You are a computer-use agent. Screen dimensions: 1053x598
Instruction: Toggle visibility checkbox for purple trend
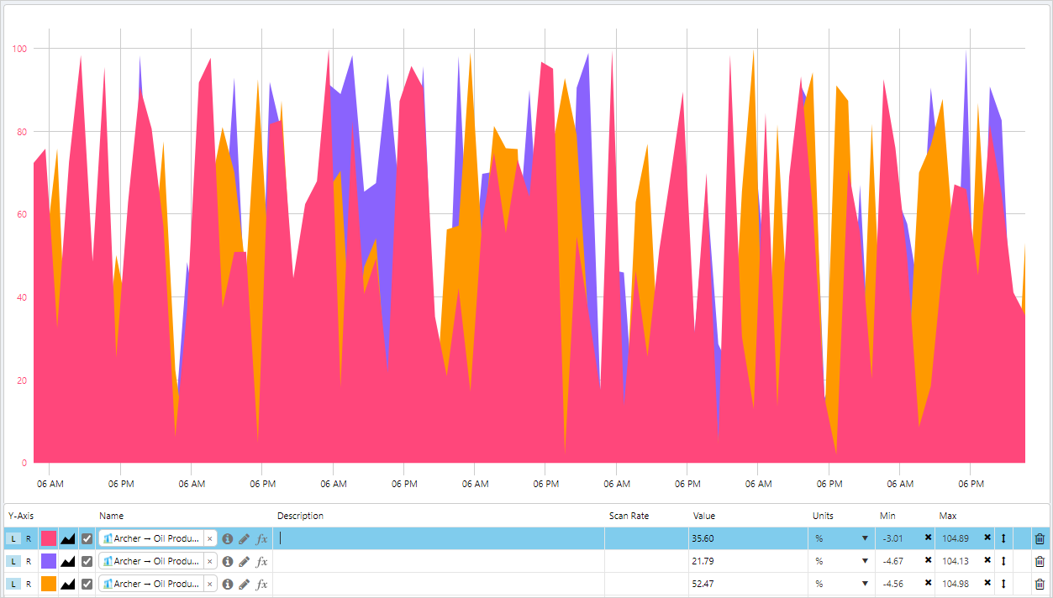87,561
